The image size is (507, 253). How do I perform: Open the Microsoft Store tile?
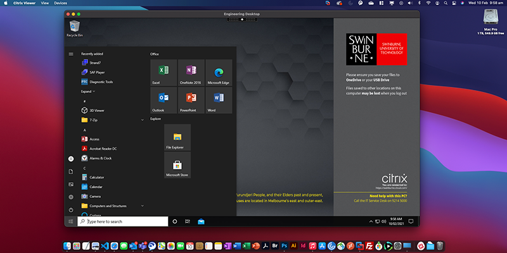tap(177, 165)
